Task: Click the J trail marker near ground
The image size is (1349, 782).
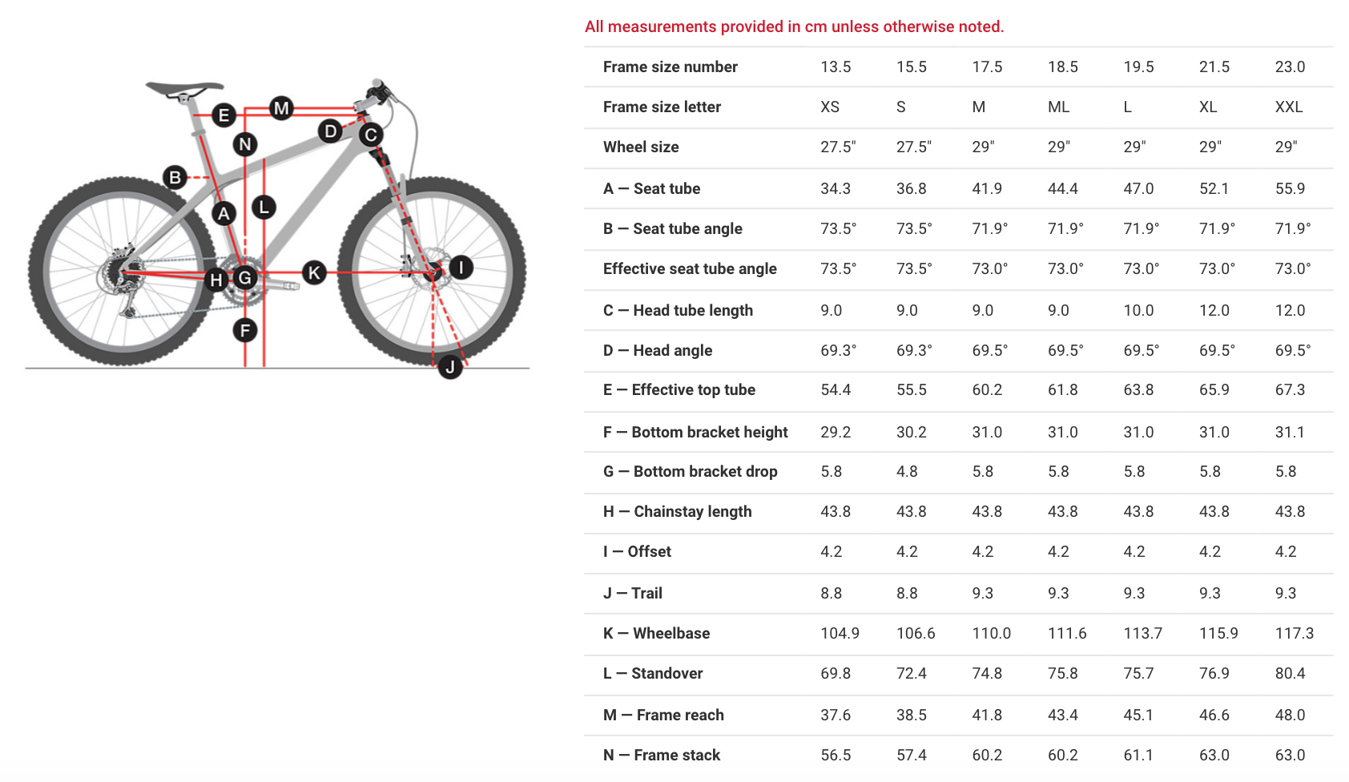Action: [450, 367]
